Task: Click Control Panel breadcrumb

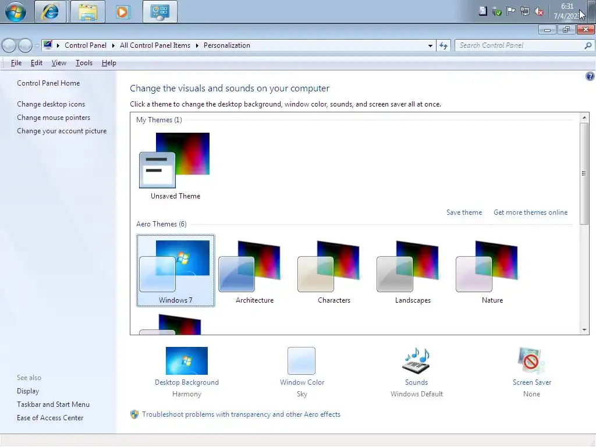Action: coord(86,45)
